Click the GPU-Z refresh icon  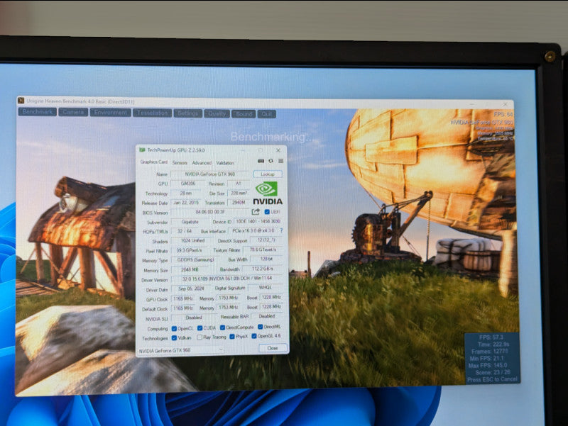(271, 161)
